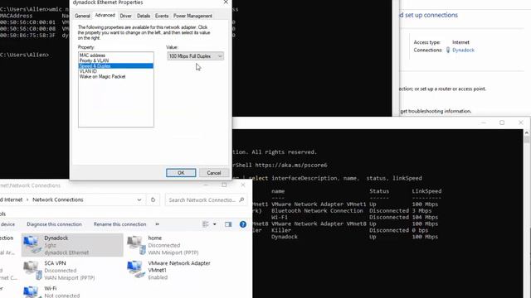
Task: Open the view options dropdown arrow
Action: 214,224
